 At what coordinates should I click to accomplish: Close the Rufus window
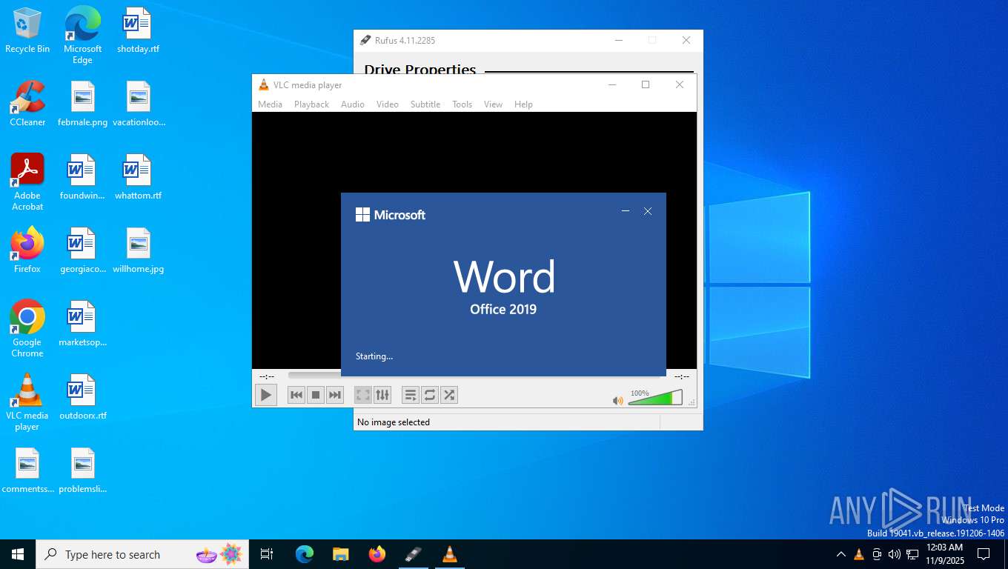coord(686,40)
